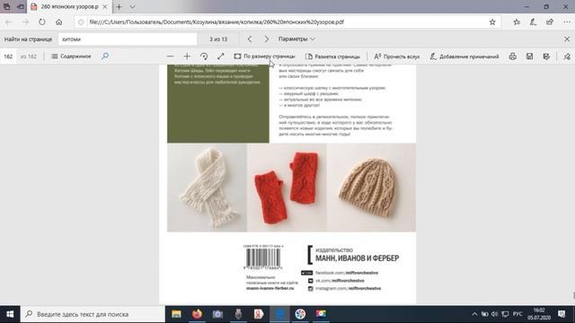
Task: Click the set tabs aside icon
Action: [21, 6]
